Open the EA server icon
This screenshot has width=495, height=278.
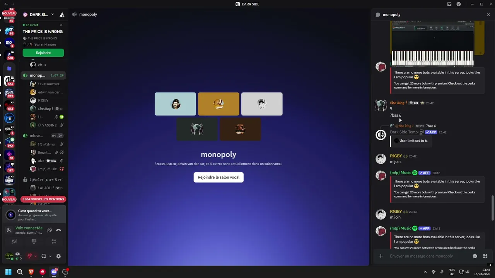[x=9, y=43]
